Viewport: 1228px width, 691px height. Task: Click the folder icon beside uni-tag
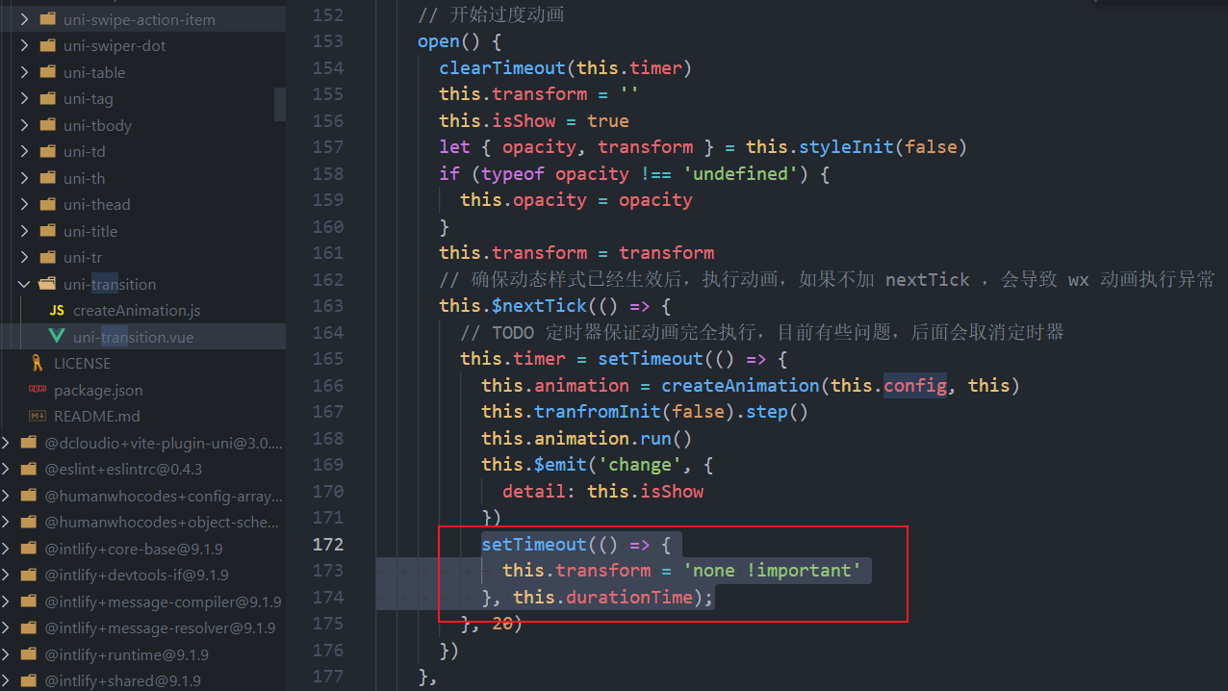[48, 98]
